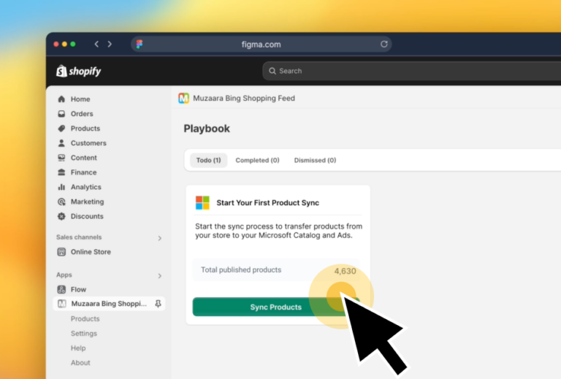The width and height of the screenshot is (561, 379).
Task: Open Home from the sidebar
Action: 80,99
